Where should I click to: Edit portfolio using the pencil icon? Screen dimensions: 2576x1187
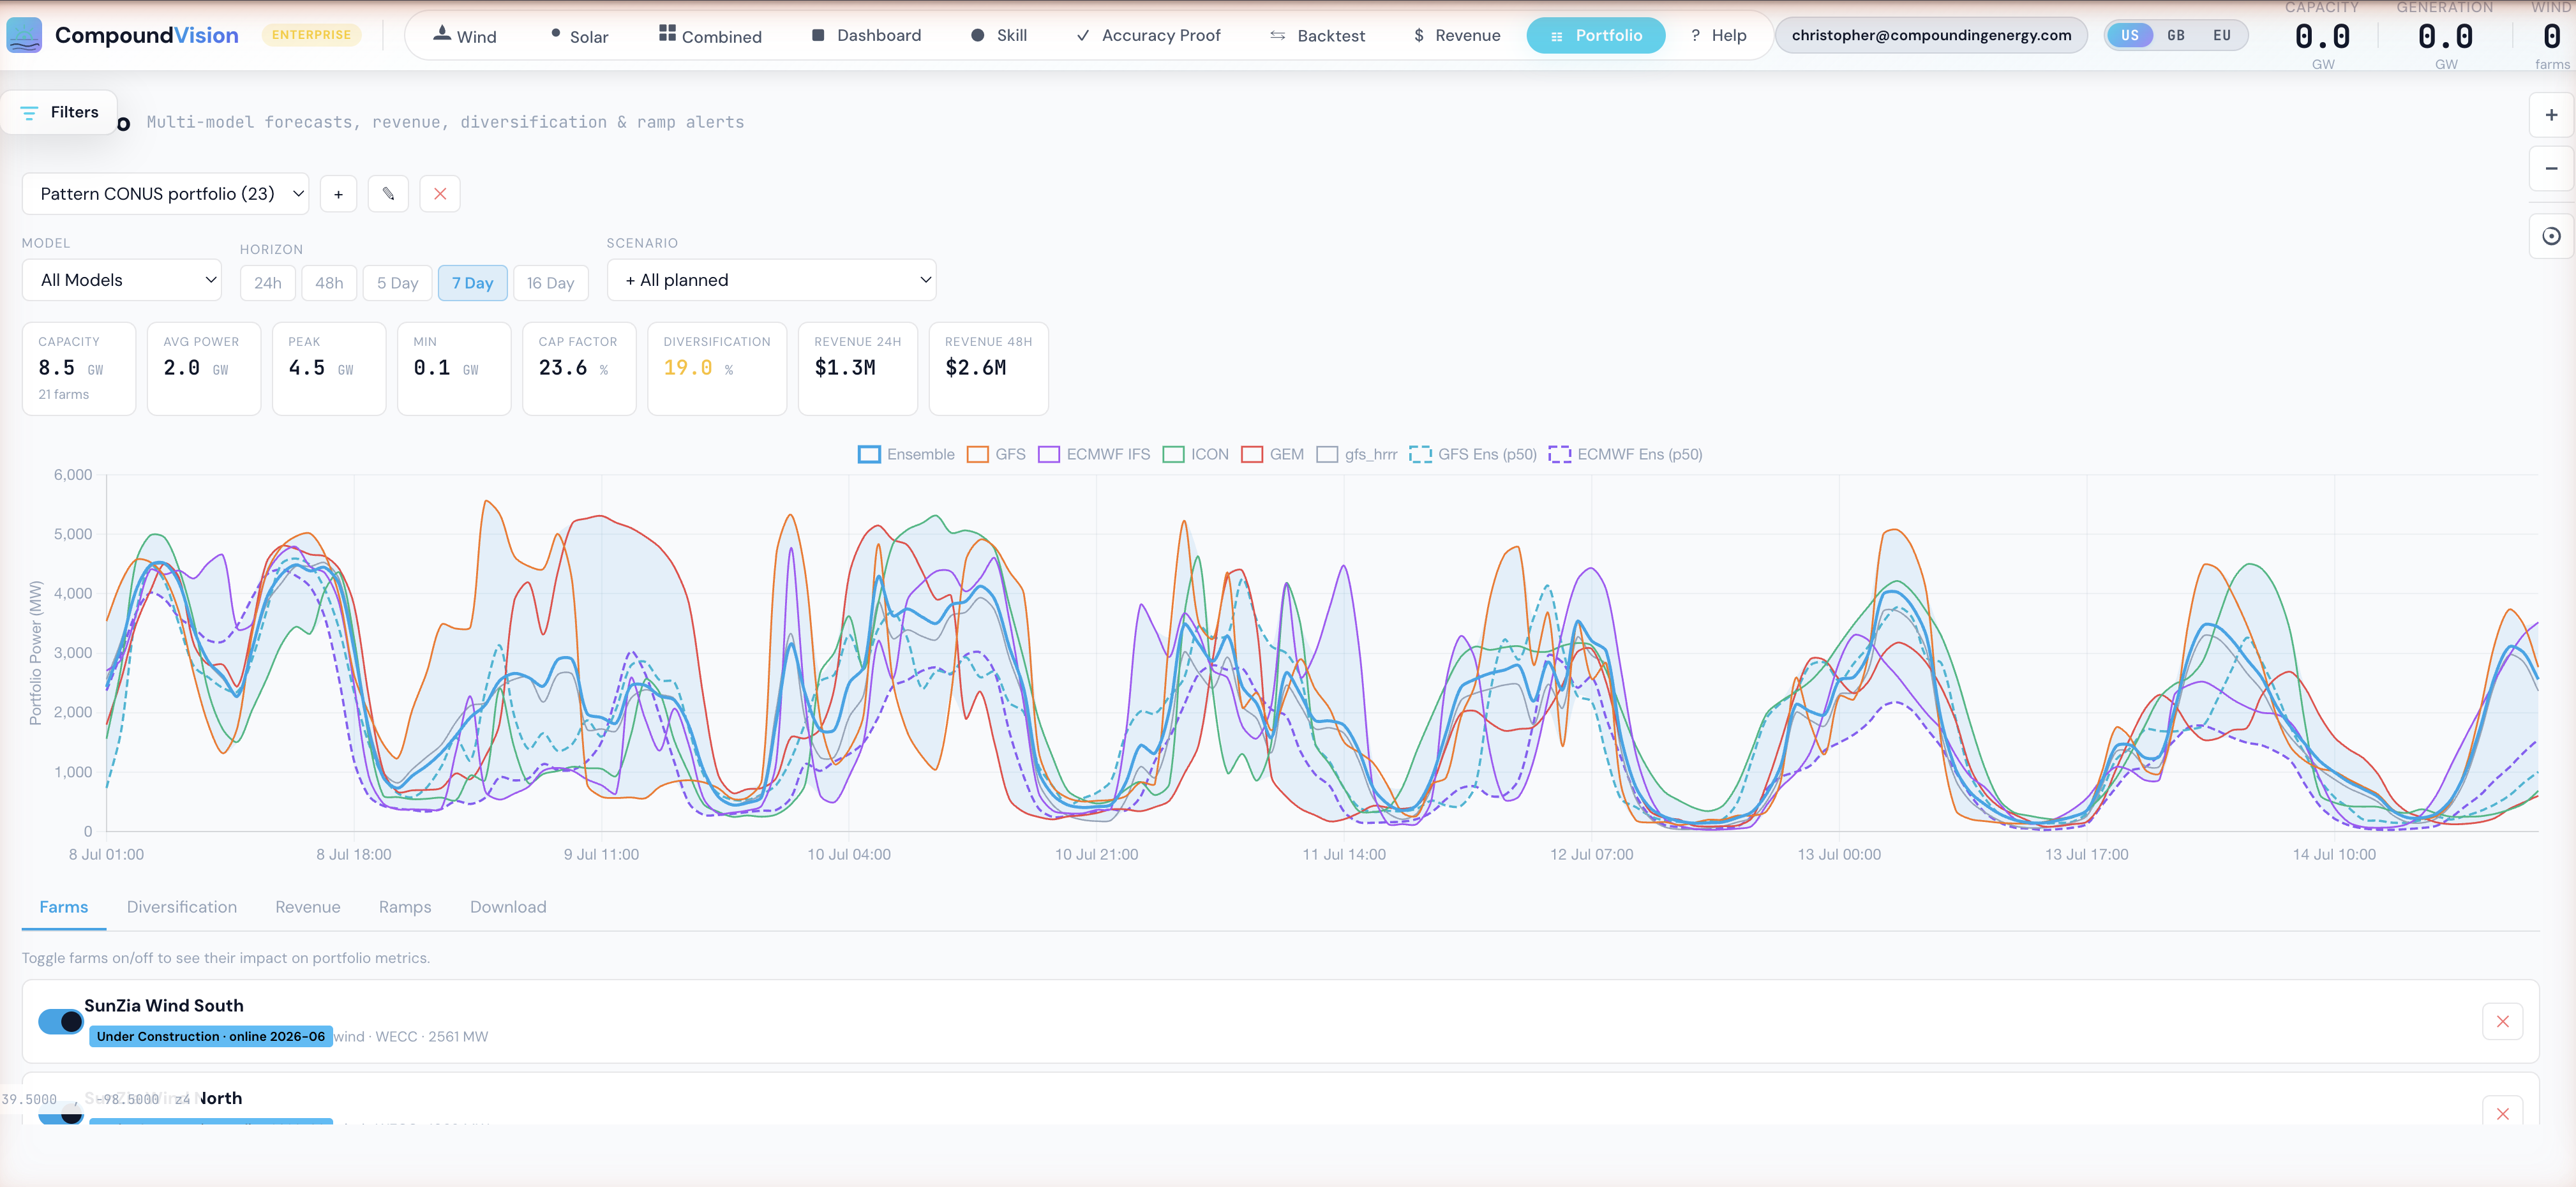(x=388, y=194)
